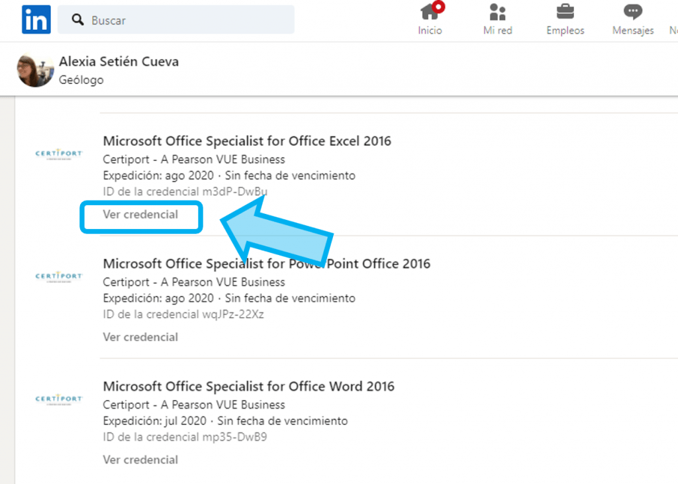Click Certiport logo beside PowerPoint 2016 certification
Image resolution: width=678 pixels, height=484 pixels.
point(59,277)
